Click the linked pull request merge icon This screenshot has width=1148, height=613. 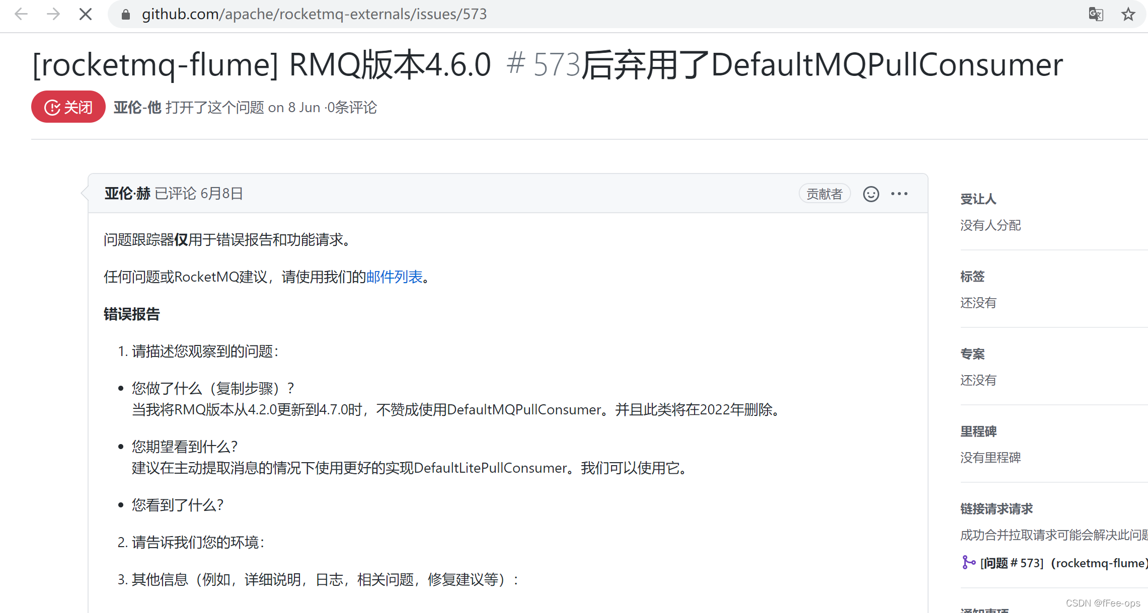click(x=968, y=562)
